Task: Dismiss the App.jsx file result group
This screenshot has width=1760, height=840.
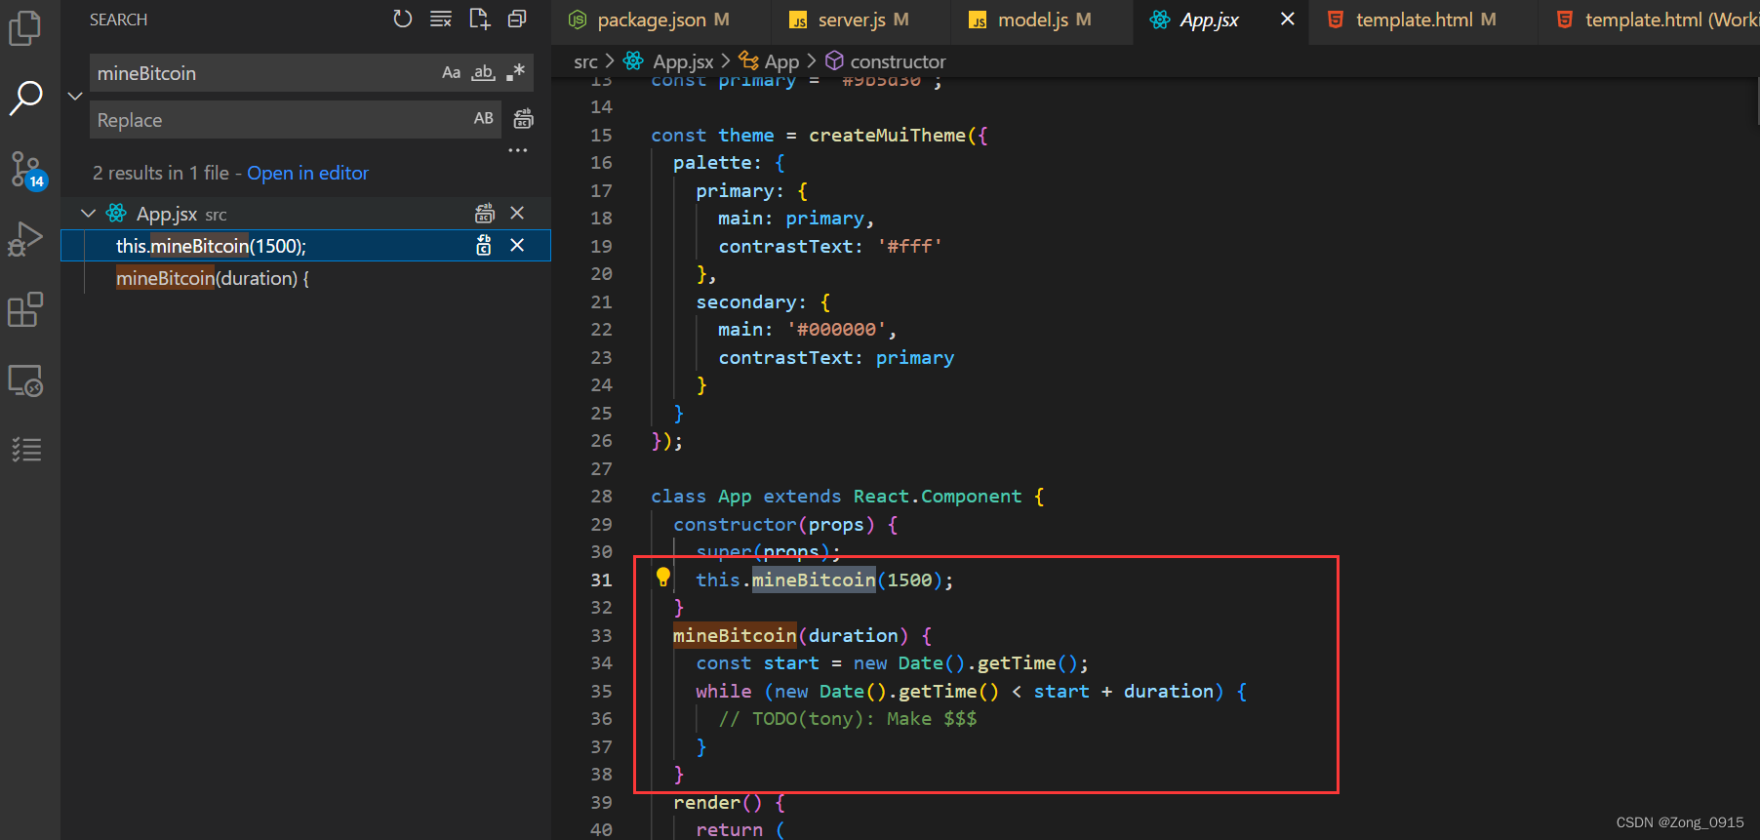Action: [517, 213]
